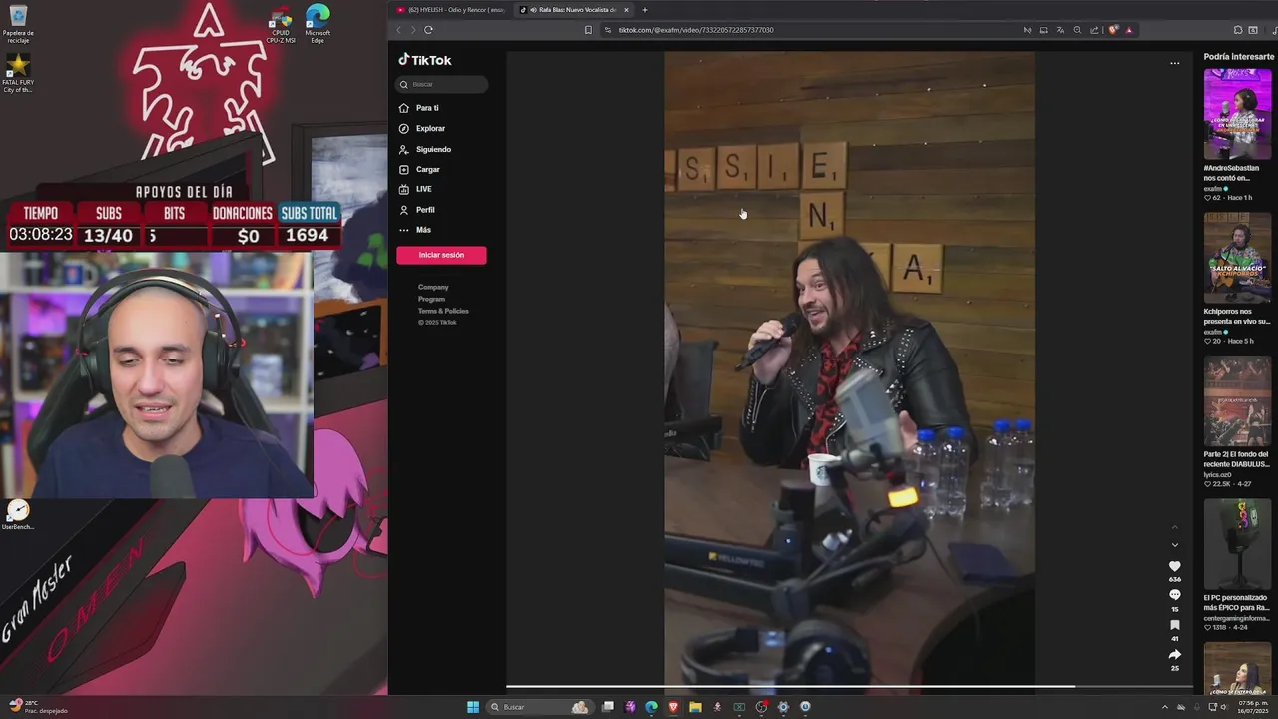Open the clock showing 07:56 p. m.

1254,707
